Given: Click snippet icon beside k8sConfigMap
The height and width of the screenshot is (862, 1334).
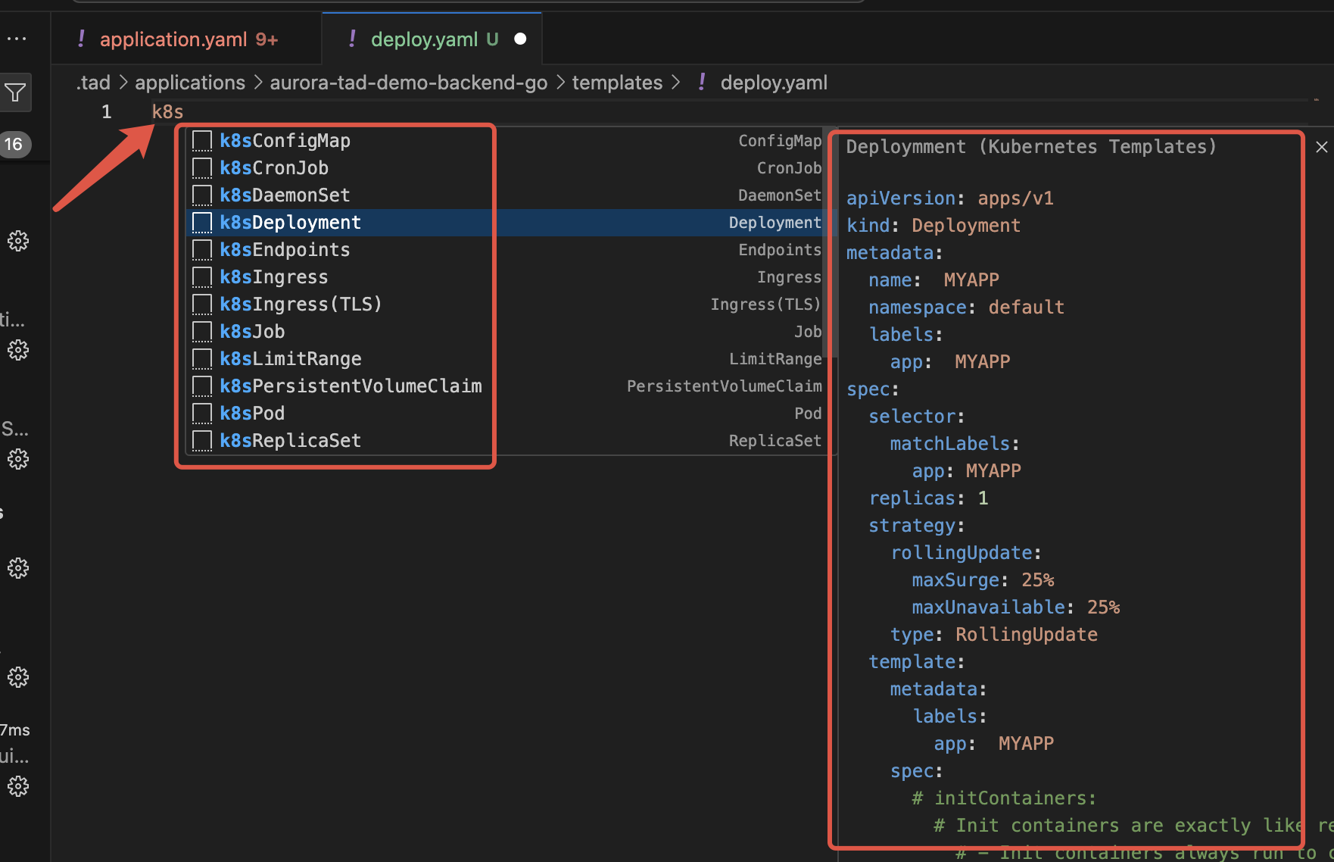Looking at the screenshot, I should click(x=201, y=141).
